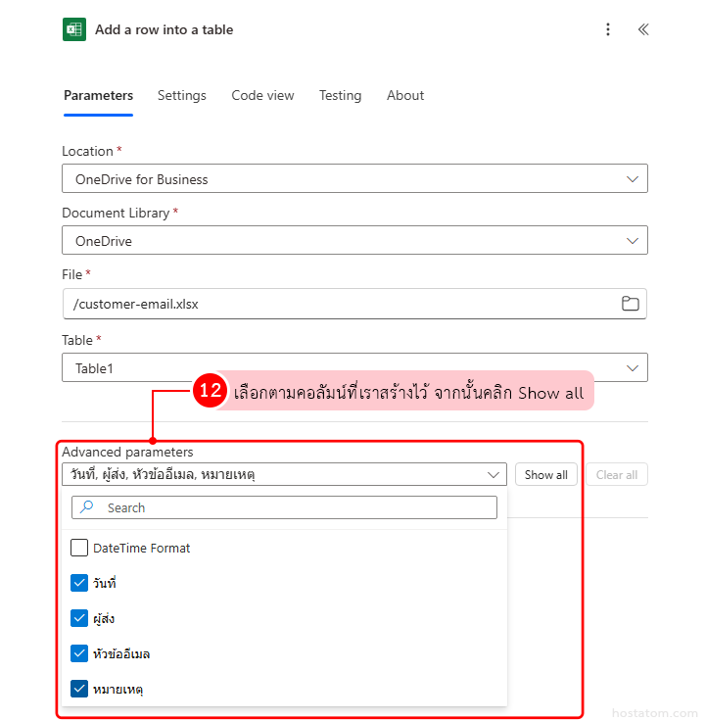Open the Code view tab
The width and height of the screenshot is (705, 721).
[262, 95]
